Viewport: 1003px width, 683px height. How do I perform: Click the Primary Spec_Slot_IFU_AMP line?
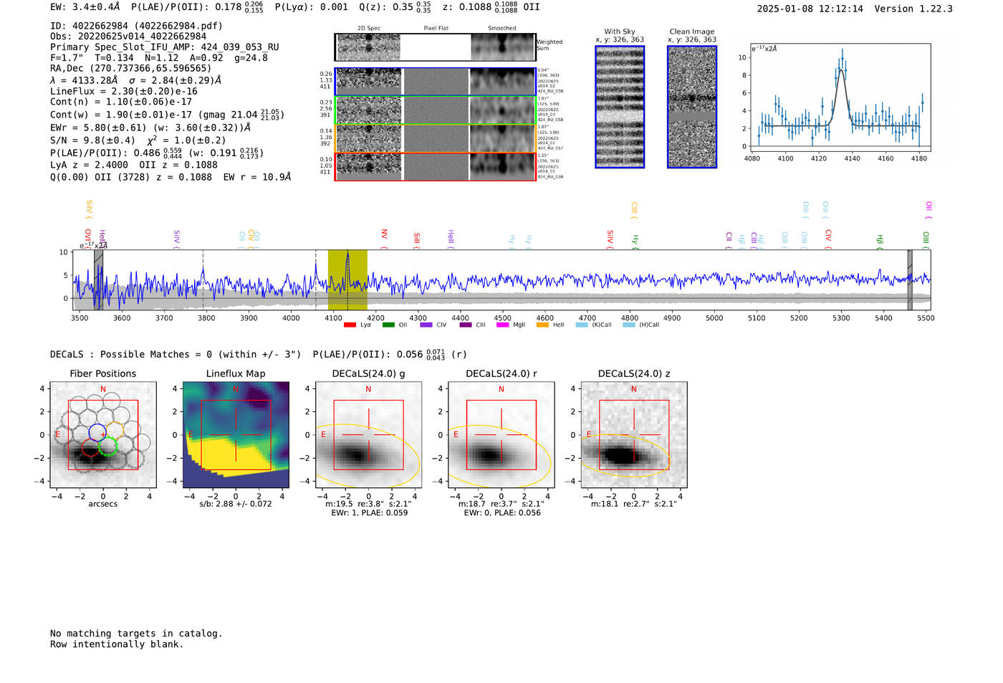pos(165,47)
